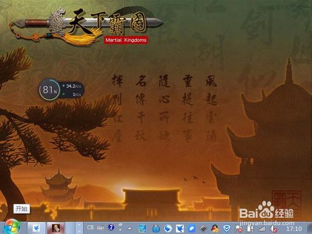This screenshot has height=234, width=312.
Task: Open the blue rounded feather tray icon
Action: [192, 229]
